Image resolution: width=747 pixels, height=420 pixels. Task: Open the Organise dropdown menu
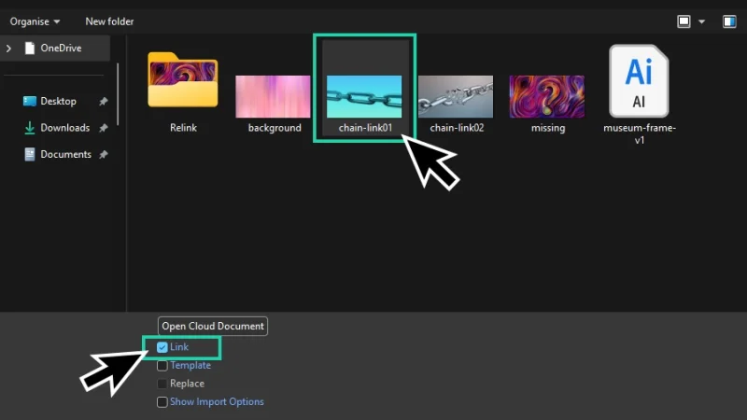(x=35, y=21)
